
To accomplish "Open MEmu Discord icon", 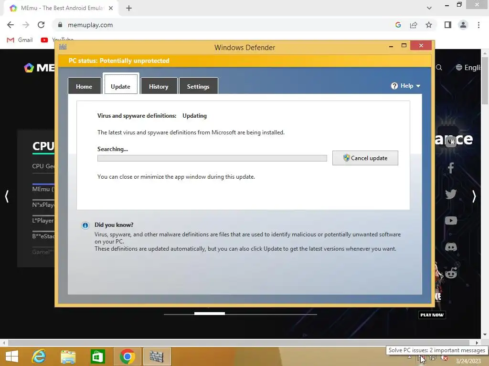I will [451, 247].
